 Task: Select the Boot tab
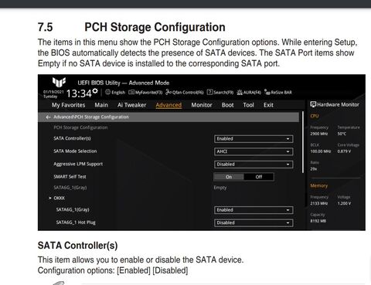click(227, 105)
